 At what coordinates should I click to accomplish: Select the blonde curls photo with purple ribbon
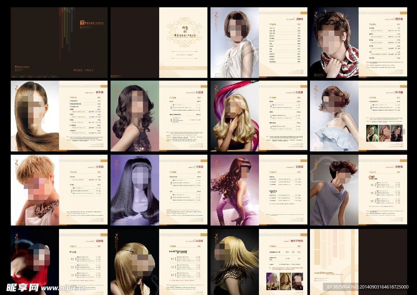tap(235, 116)
